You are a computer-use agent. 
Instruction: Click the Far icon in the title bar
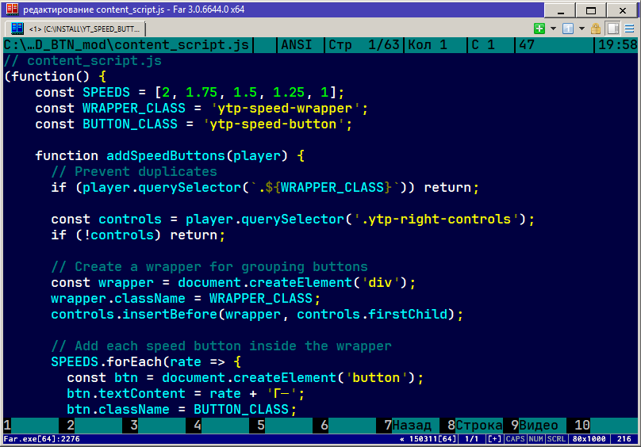coord(11,9)
